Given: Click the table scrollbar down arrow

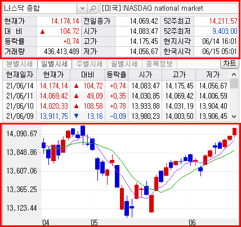Looking at the screenshot, I should coord(234,117).
